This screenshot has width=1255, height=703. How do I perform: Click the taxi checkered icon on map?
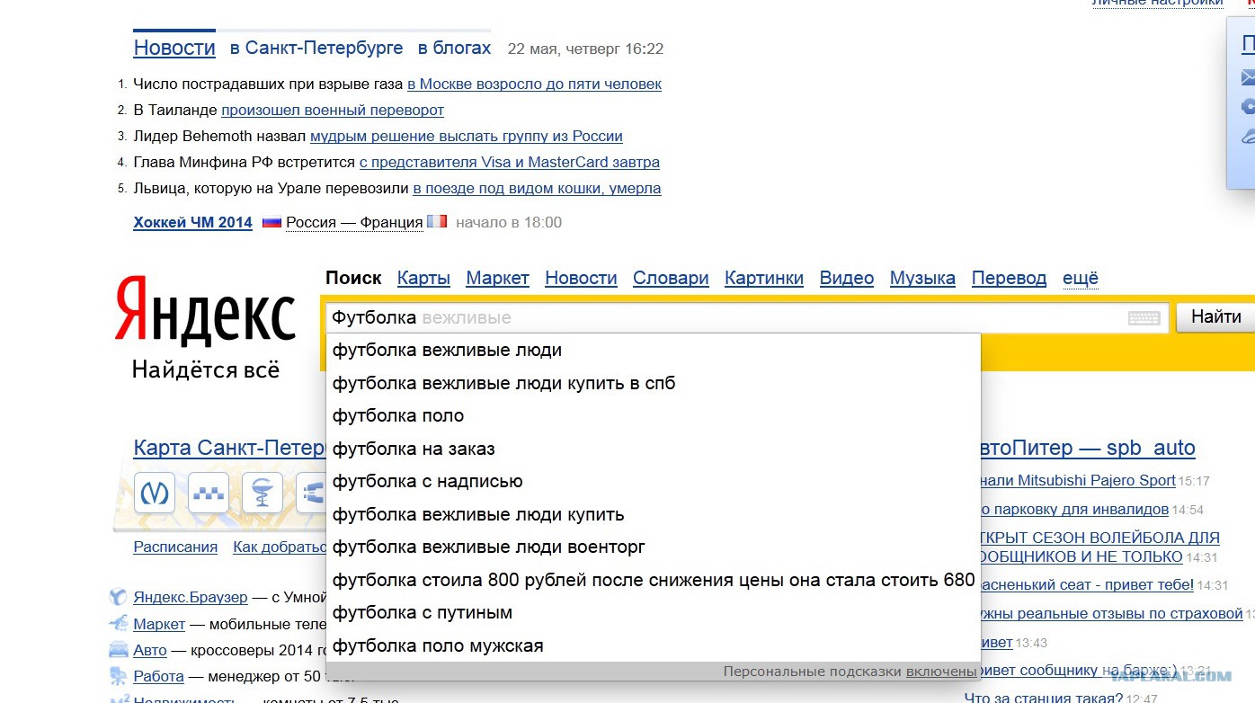pos(209,493)
